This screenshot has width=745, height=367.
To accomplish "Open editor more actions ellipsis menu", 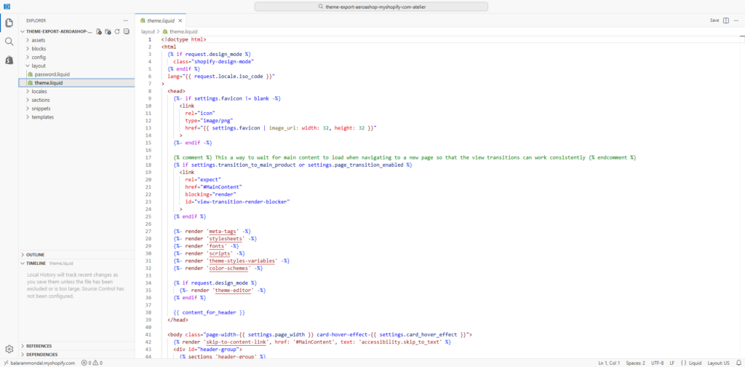I will click(x=736, y=20).
